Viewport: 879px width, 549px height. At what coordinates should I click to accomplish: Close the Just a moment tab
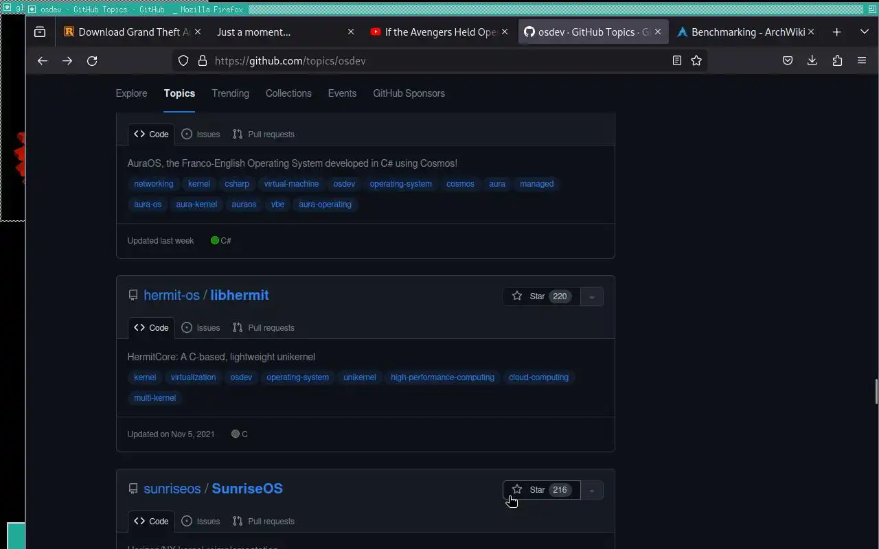pos(351,32)
